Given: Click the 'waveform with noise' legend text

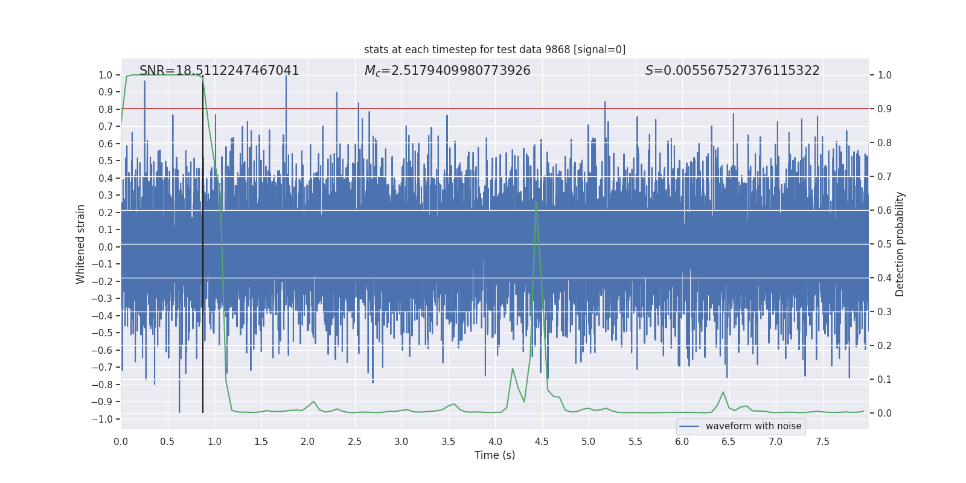Looking at the screenshot, I should click(x=753, y=426).
